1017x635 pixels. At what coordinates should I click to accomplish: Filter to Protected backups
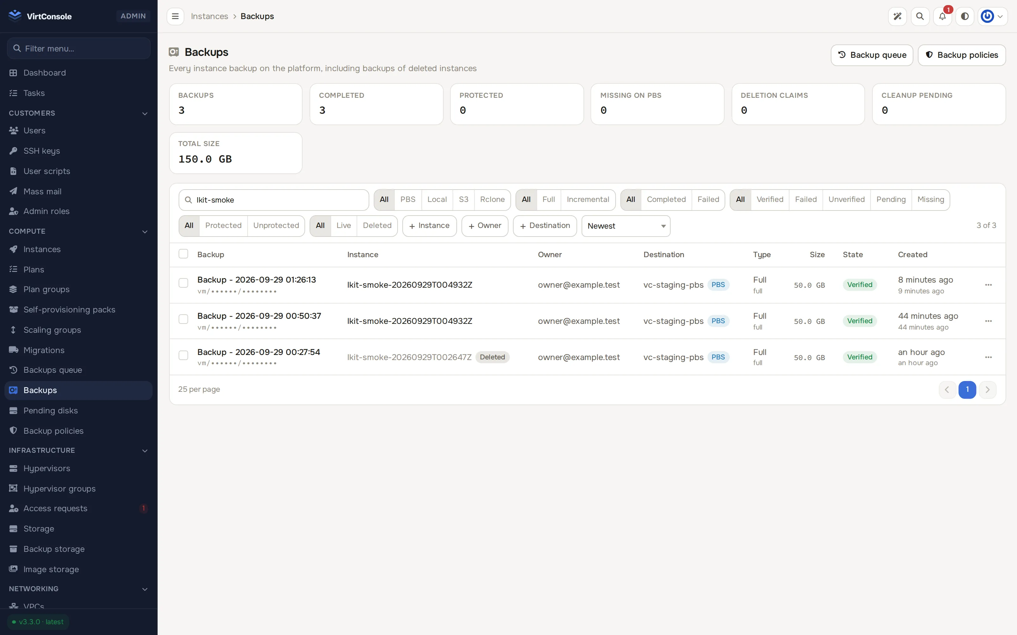click(x=223, y=225)
